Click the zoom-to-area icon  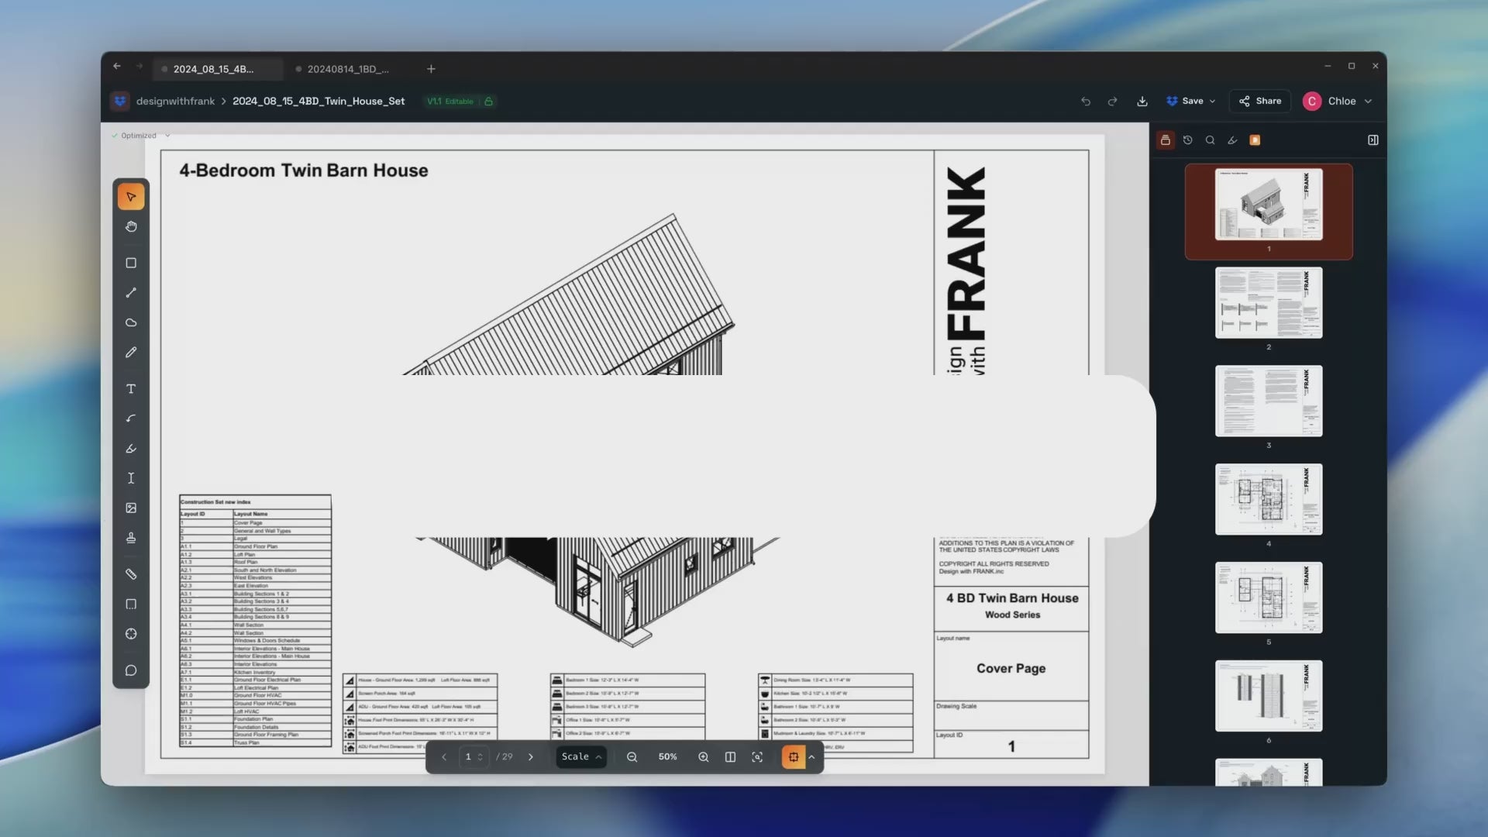(757, 757)
